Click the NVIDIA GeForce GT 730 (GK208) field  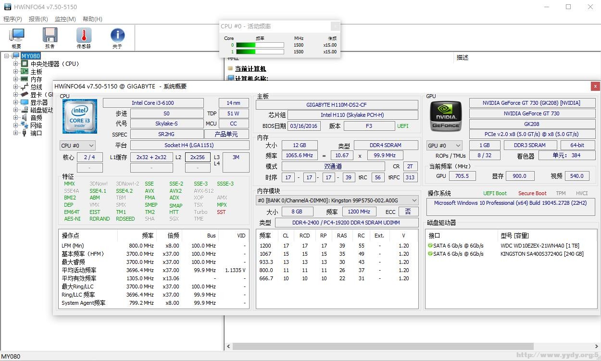pyautogui.click(x=531, y=103)
